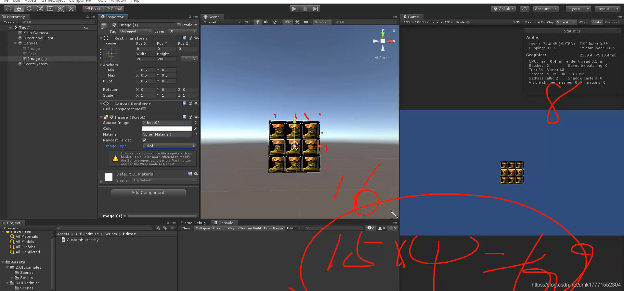
Task: Disable the Image (Script) component checkbox
Action: point(111,117)
